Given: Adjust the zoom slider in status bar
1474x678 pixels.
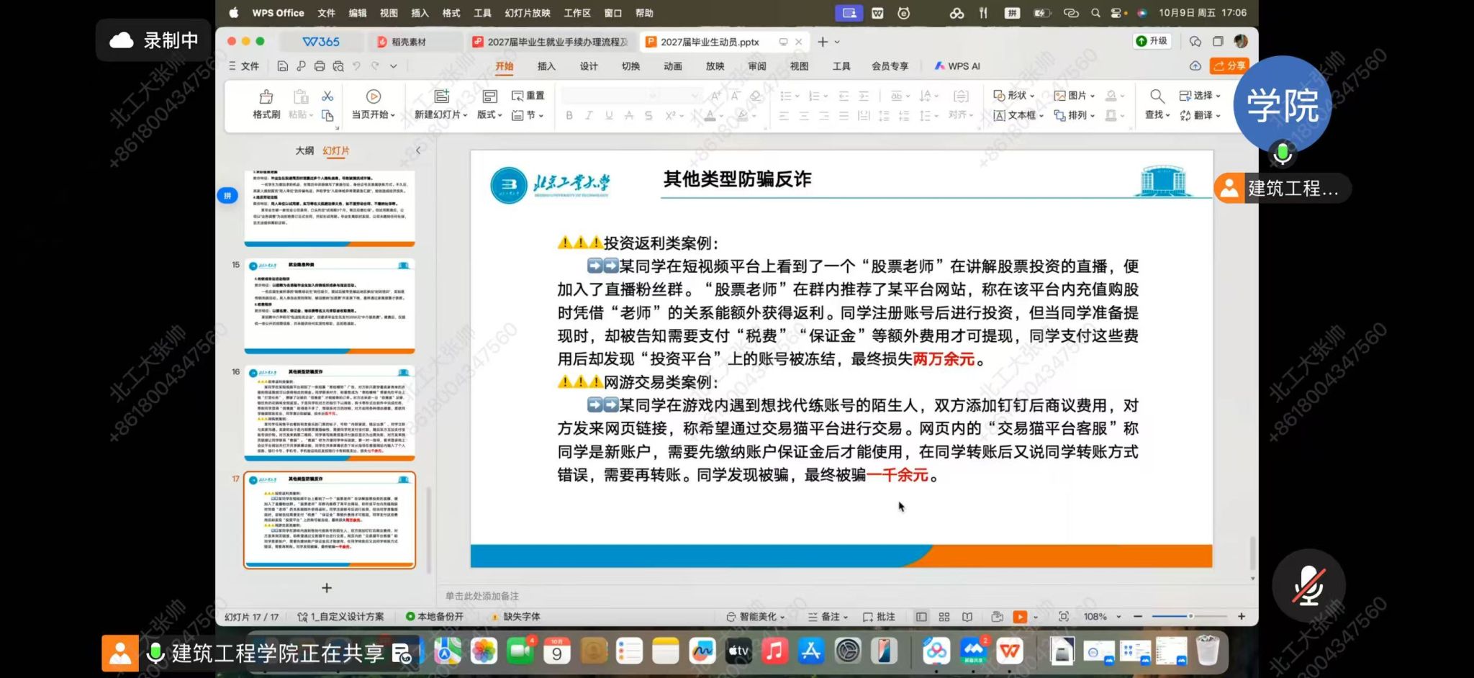Looking at the screenshot, I should point(1190,617).
